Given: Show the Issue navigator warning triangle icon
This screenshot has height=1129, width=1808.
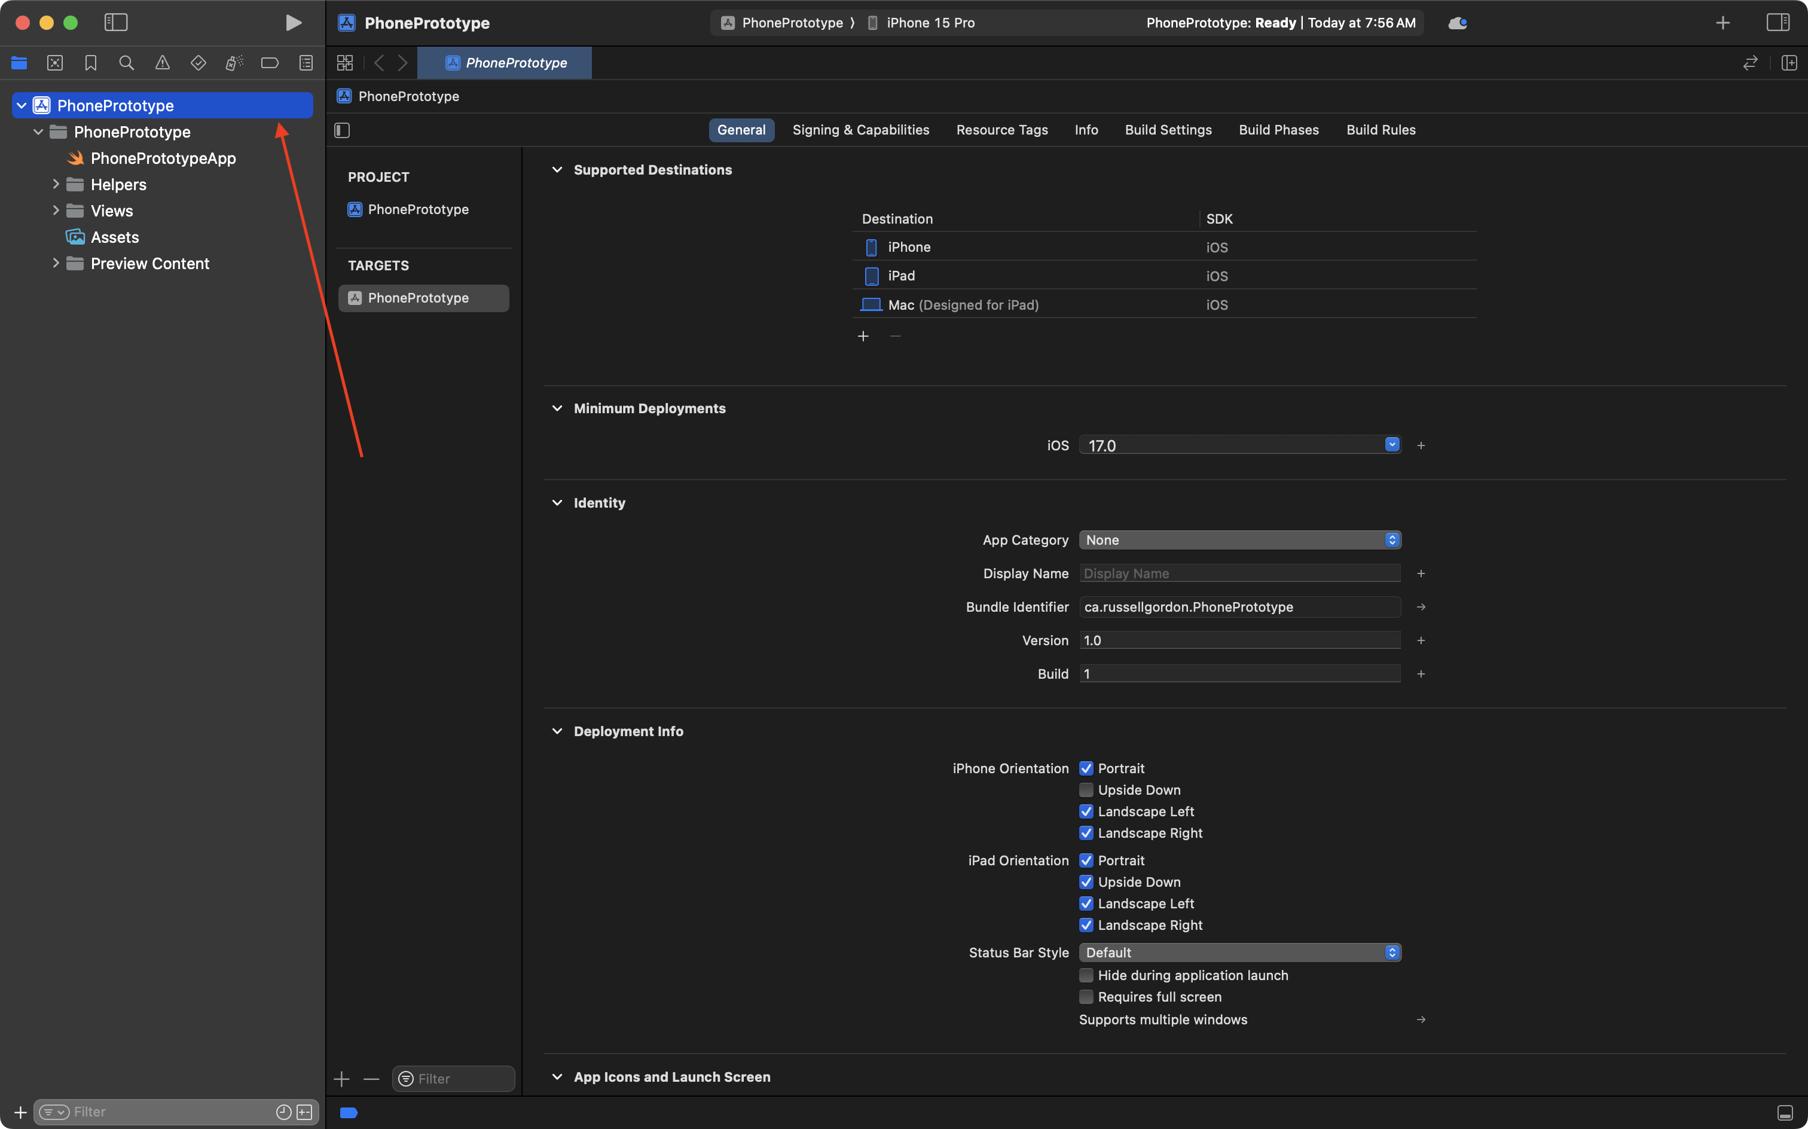Looking at the screenshot, I should point(162,63).
